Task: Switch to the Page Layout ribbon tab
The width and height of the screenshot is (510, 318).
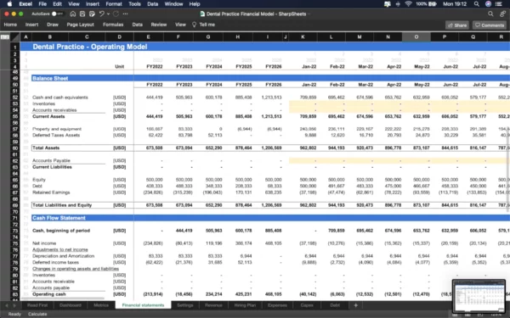Action: (81, 25)
